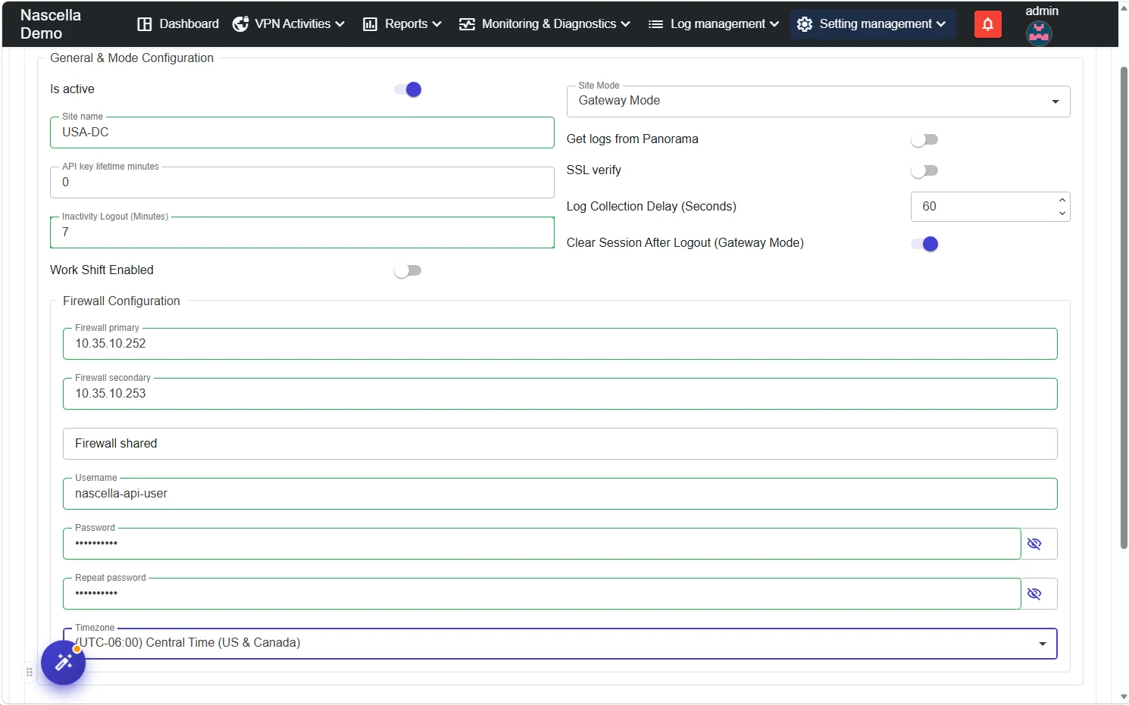This screenshot has height=705, width=1129.
Task: Grab the drag handle beside wand button
Action: 29,672
